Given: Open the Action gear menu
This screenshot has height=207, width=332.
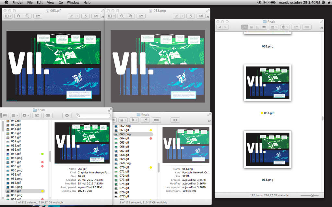Looking at the screenshot, I should coord(284,27).
